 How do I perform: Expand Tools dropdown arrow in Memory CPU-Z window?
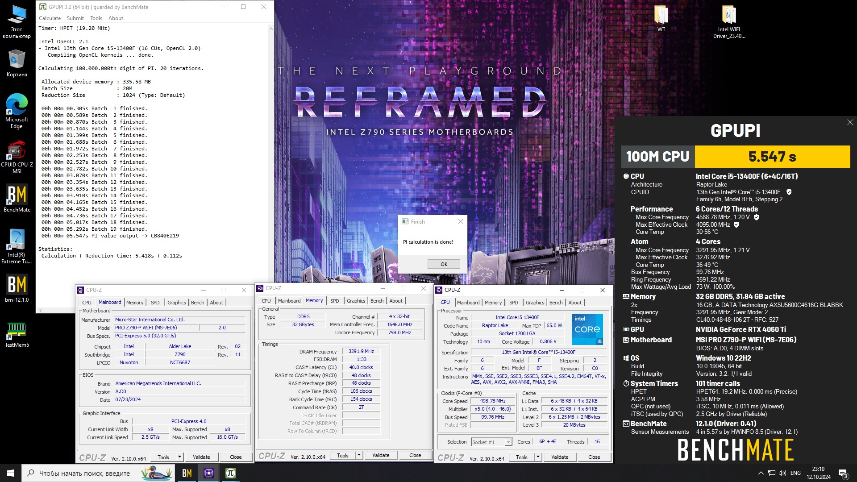point(359,455)
